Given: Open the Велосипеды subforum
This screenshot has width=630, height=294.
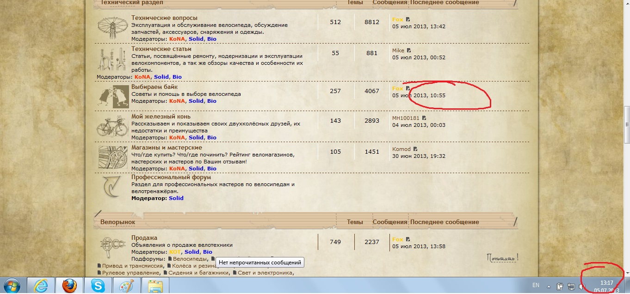Looking at the screenshot, I should pos(187,259).
